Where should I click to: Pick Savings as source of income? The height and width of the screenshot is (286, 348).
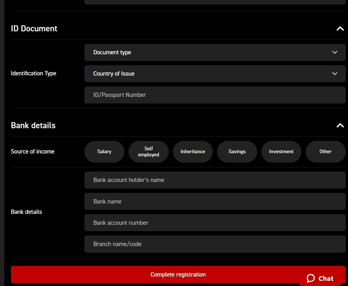(x=237, y=151)
